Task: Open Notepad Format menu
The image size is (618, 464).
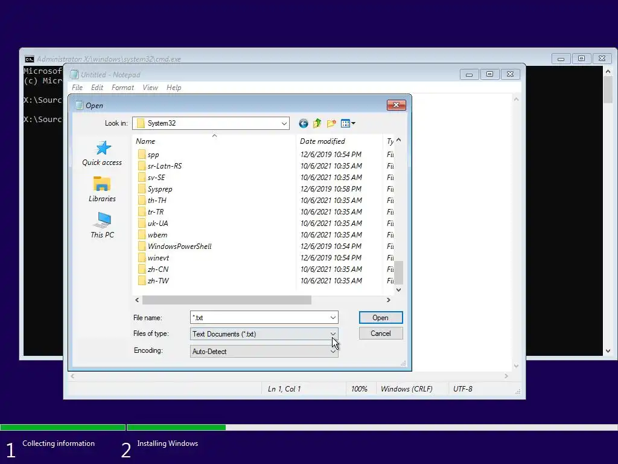Action: tap(123, 88)
